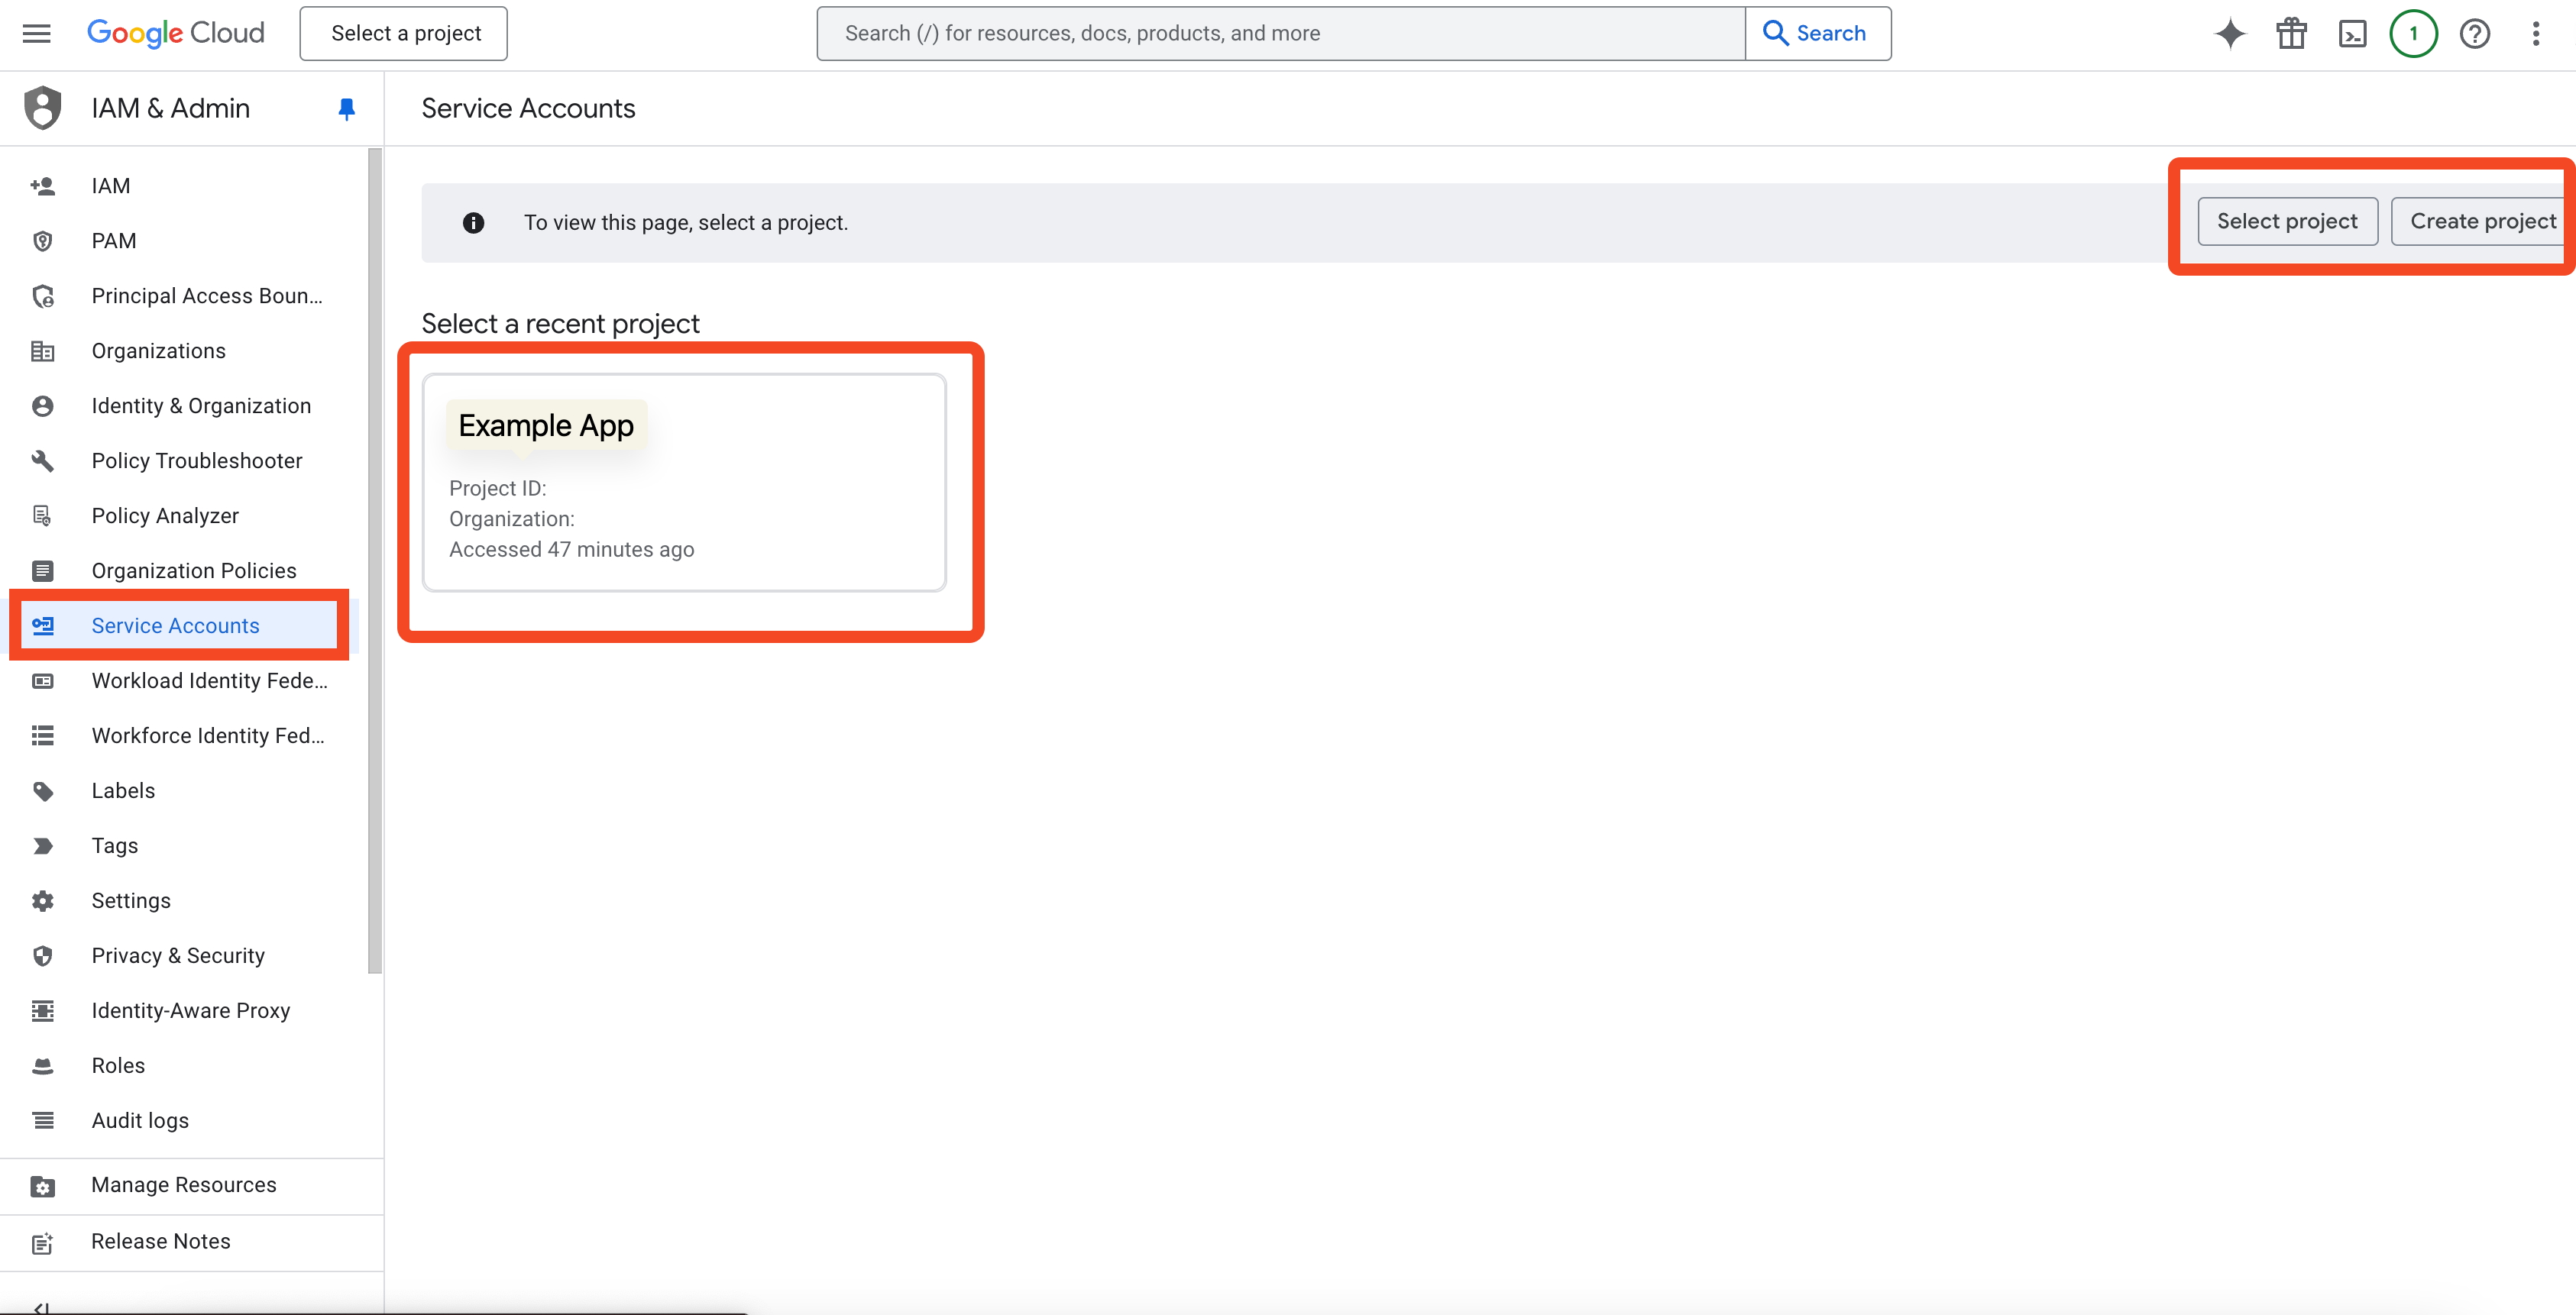Click the blue Search button
The height and width of the screenshot is (1315, 2576).
[1818, 33]
